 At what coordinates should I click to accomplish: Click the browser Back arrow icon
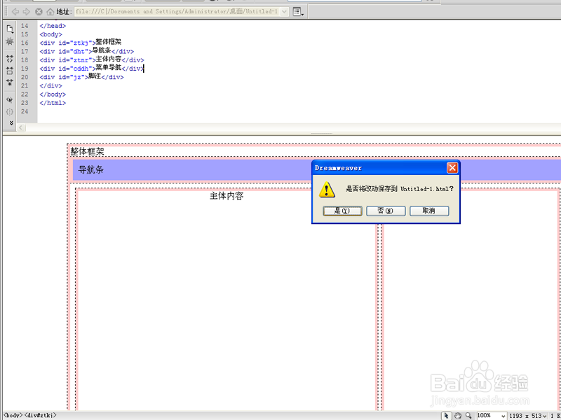(15, 12)
